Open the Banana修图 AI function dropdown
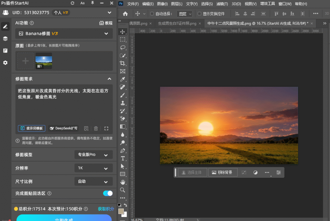Image resolution: width=330 pixels, height=221 pixels. (64, 34)
